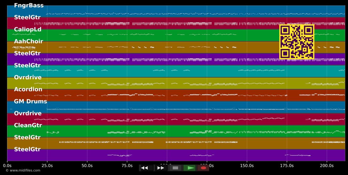Screen dimensions: 348x175
Task: Click the 25.0s time axis label
Action: (47, 166)
